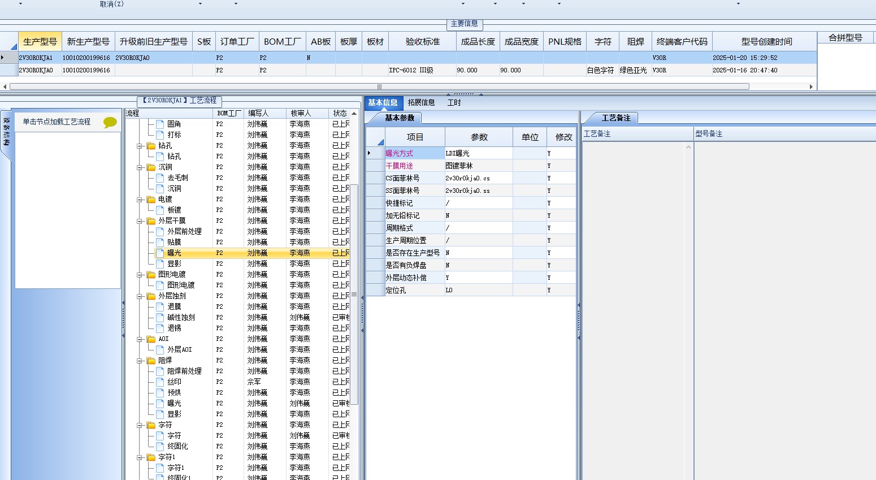876x480 pixels.
Task: Select the 基本参数 sub-tab
Action: [400, 118]
